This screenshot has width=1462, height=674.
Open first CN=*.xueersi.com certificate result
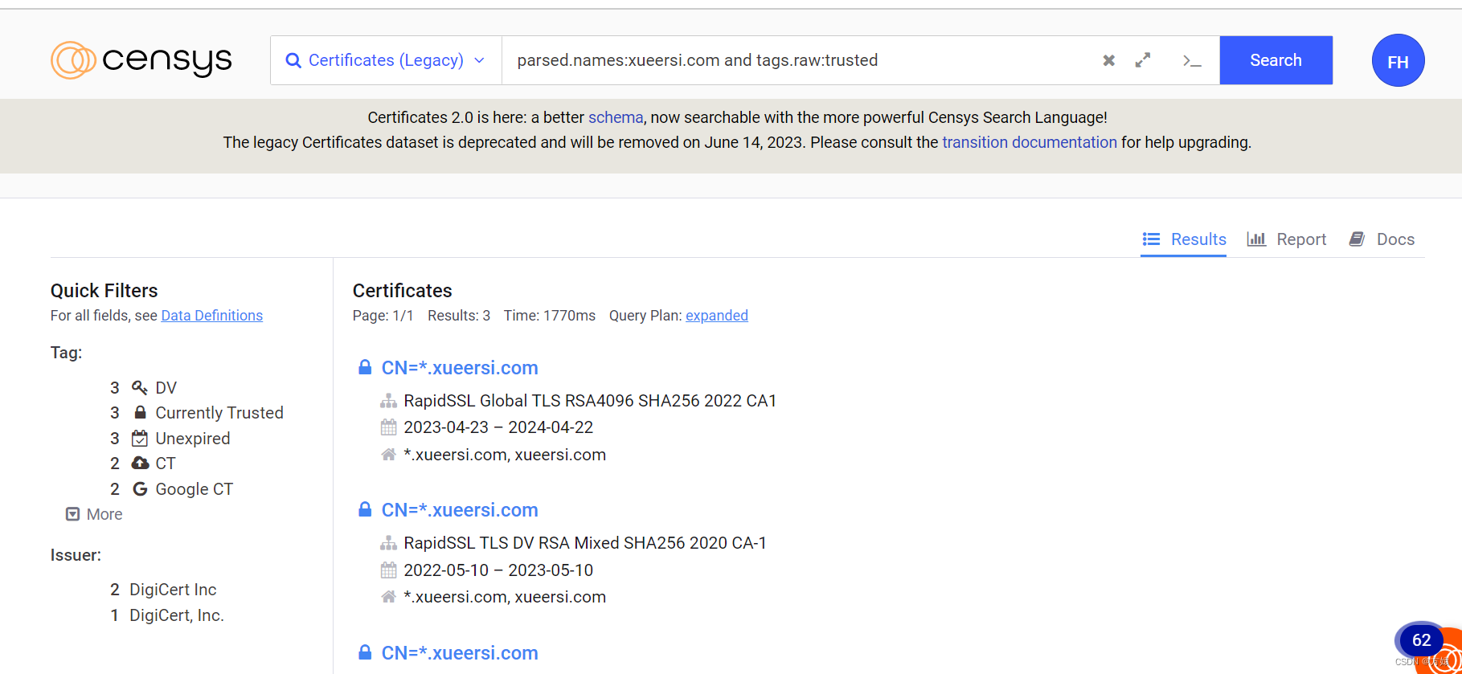[460, 368]
